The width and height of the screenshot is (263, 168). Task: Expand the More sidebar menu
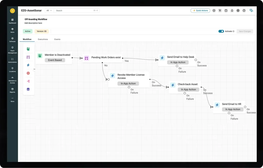coord(12,99)
